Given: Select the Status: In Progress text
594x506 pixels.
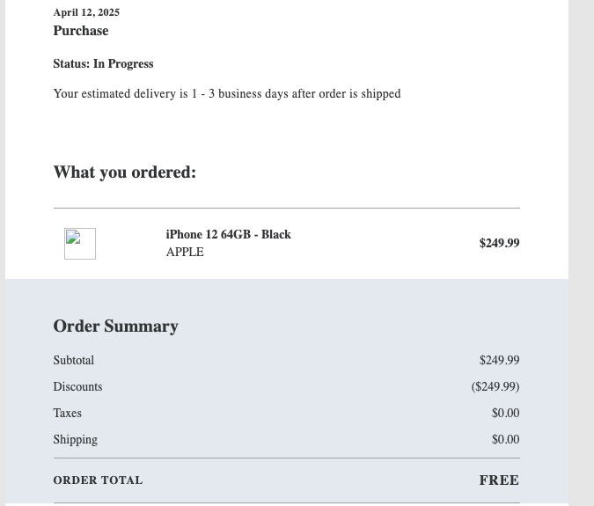Looking at the screenshot, I should tap(103, 64).
